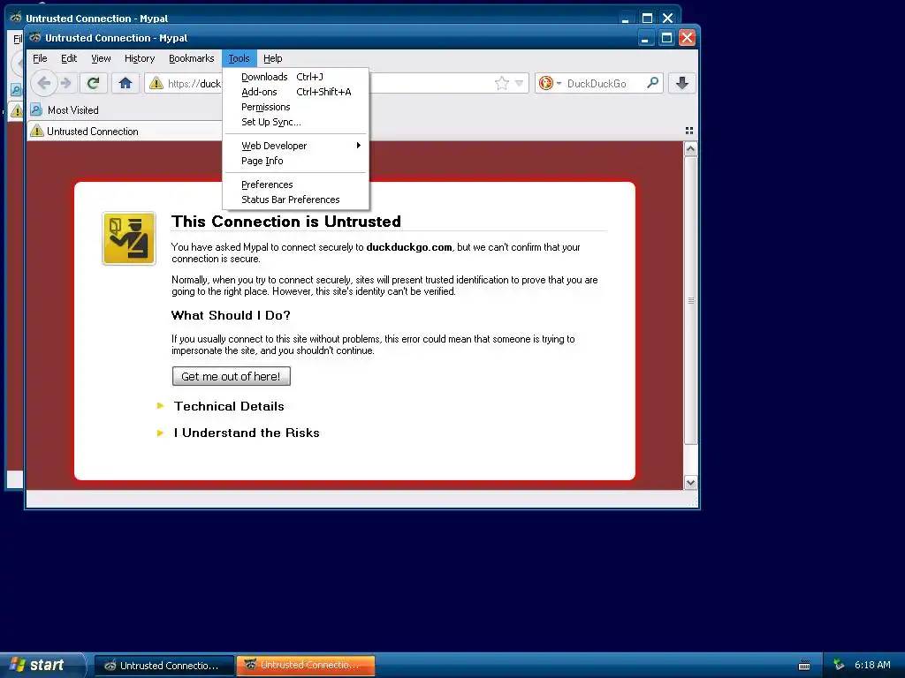Open the View menu

(x=101, y=58)
